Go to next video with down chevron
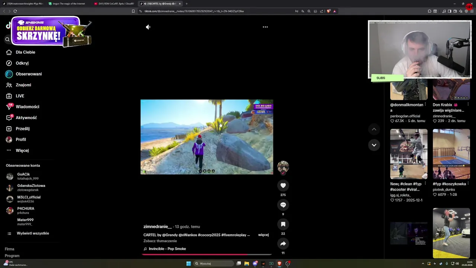The height and width of the screenshot is (268, 476). pyautogui.click(x=374, y=145)
